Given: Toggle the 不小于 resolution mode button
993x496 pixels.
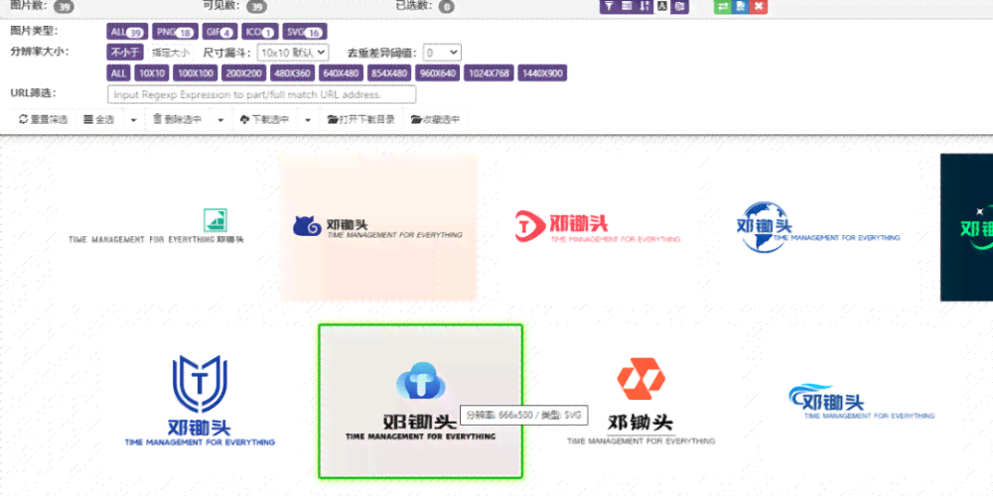Looking at the screenshot, I should pos(125,53).
